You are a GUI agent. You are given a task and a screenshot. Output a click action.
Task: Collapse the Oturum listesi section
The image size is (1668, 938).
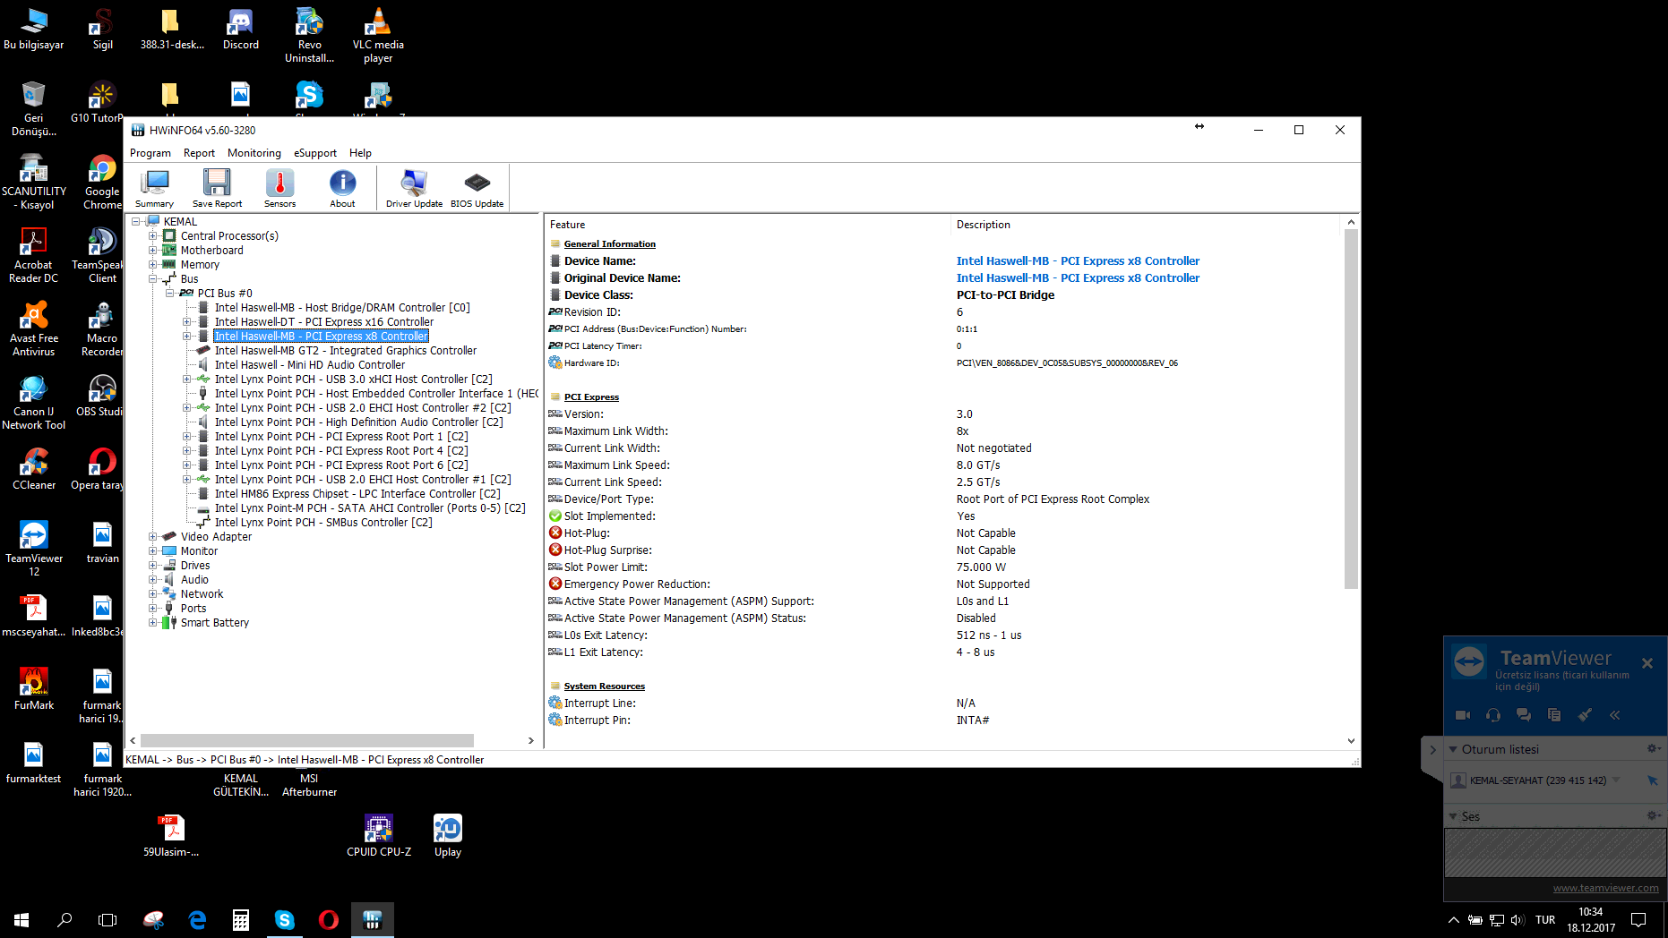pyautogui.click(x=1453, y=750)
